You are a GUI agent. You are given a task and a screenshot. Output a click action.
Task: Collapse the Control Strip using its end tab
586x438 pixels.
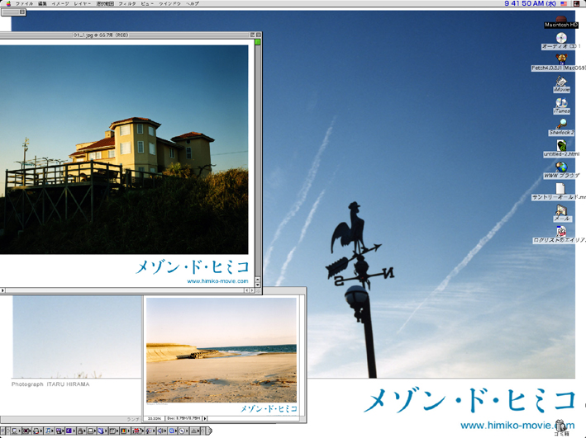click(209, 431)
